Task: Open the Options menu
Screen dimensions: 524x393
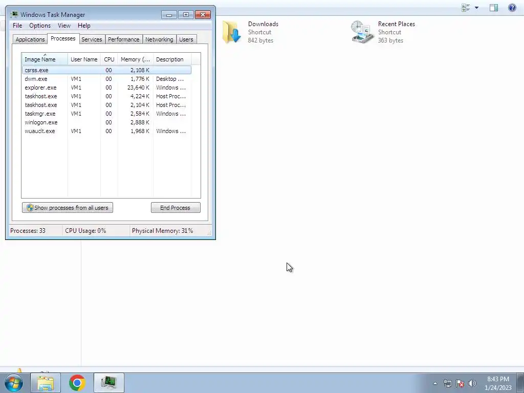Action: coord(40,26)
